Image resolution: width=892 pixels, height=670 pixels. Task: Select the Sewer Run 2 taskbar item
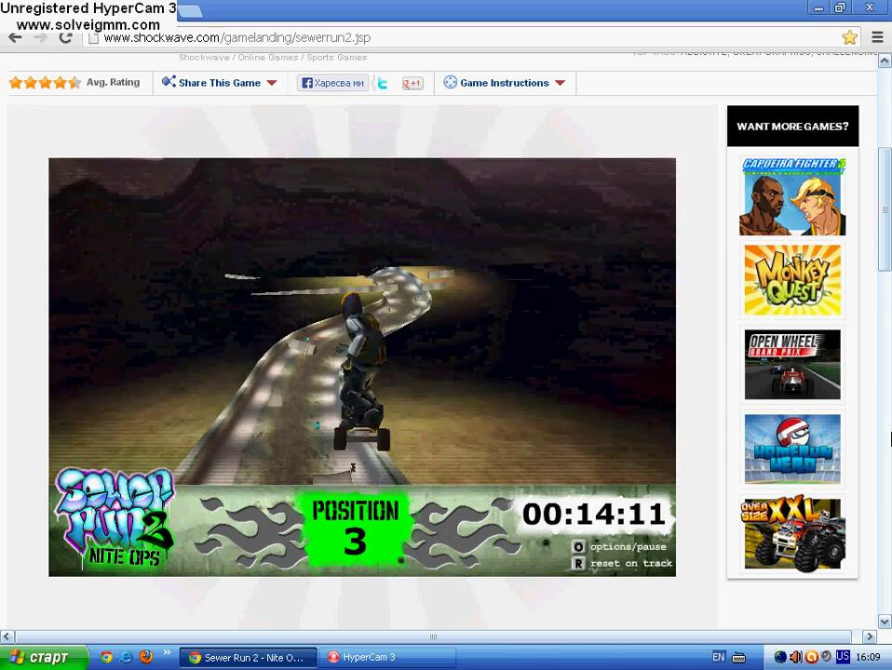pos(248,657)
